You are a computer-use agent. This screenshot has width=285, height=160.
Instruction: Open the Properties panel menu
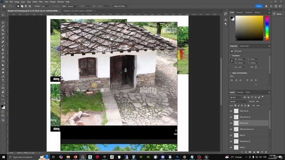269,46
